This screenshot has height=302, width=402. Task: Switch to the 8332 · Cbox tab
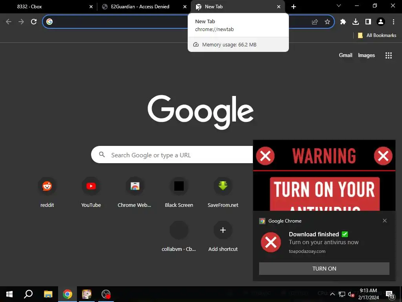tap(49, 7)
